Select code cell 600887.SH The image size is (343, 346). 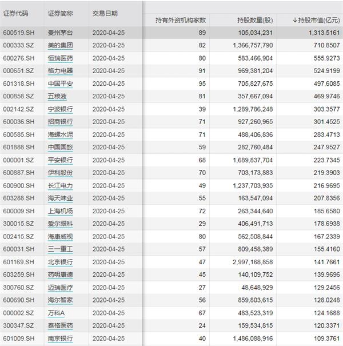point(19,173)
